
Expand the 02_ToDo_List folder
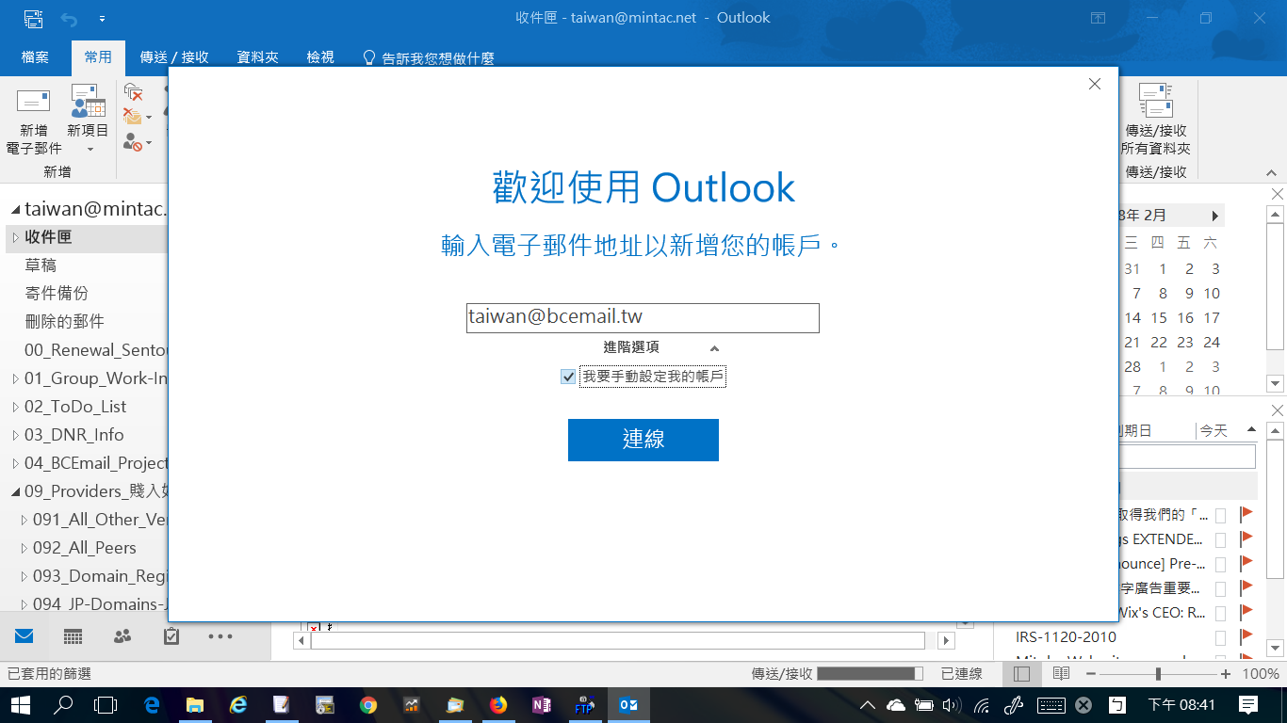(x=15, y=407)
